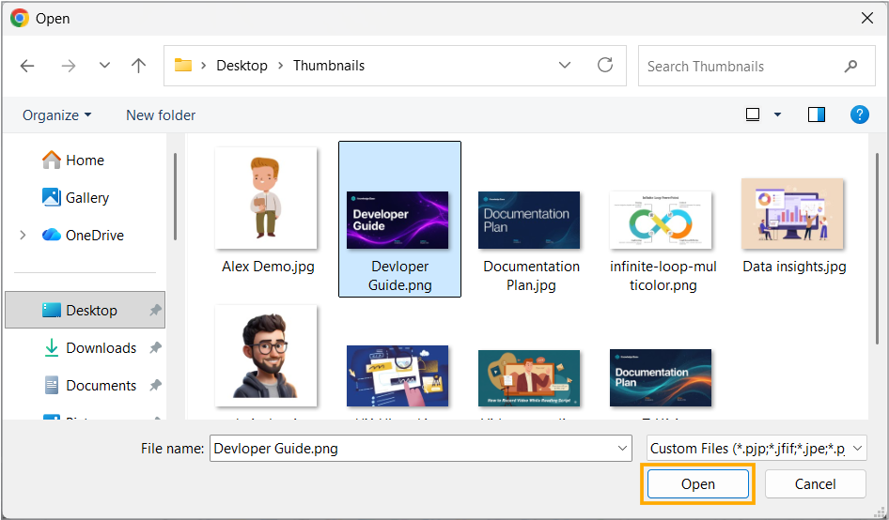
Task: Select Thumbnails in the address breadcrumb
Action: click(x=329, y=66)
